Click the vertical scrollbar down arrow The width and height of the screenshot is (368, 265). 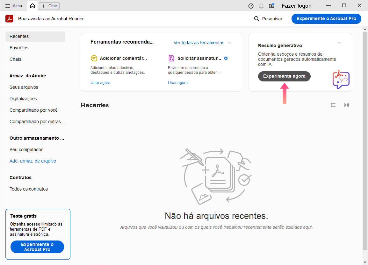pos(365,262)
